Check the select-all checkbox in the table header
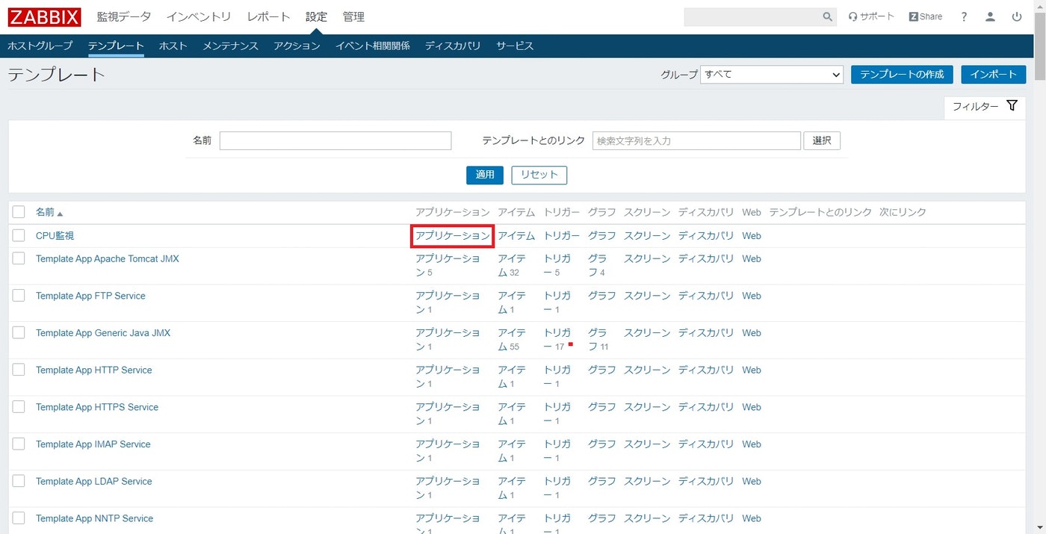This screenshot has height=534, width=1046. (19, 211)
